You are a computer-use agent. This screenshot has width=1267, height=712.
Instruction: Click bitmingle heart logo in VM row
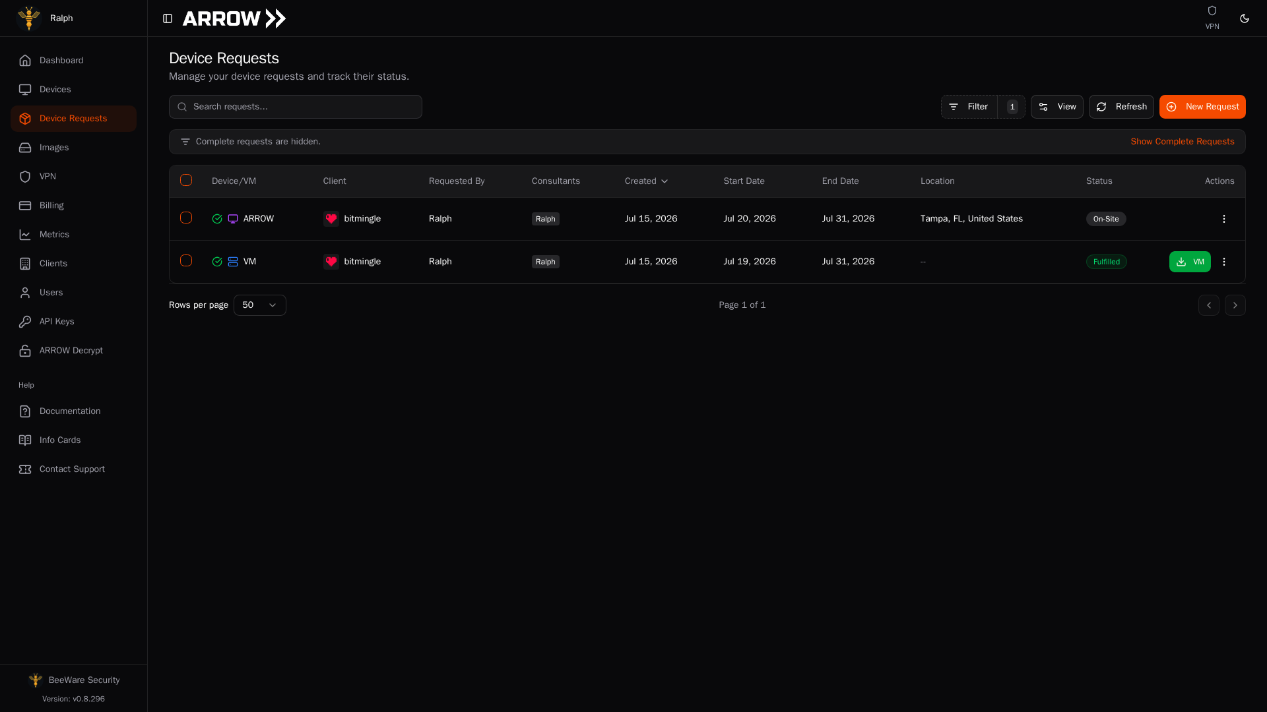pos(331,262)
